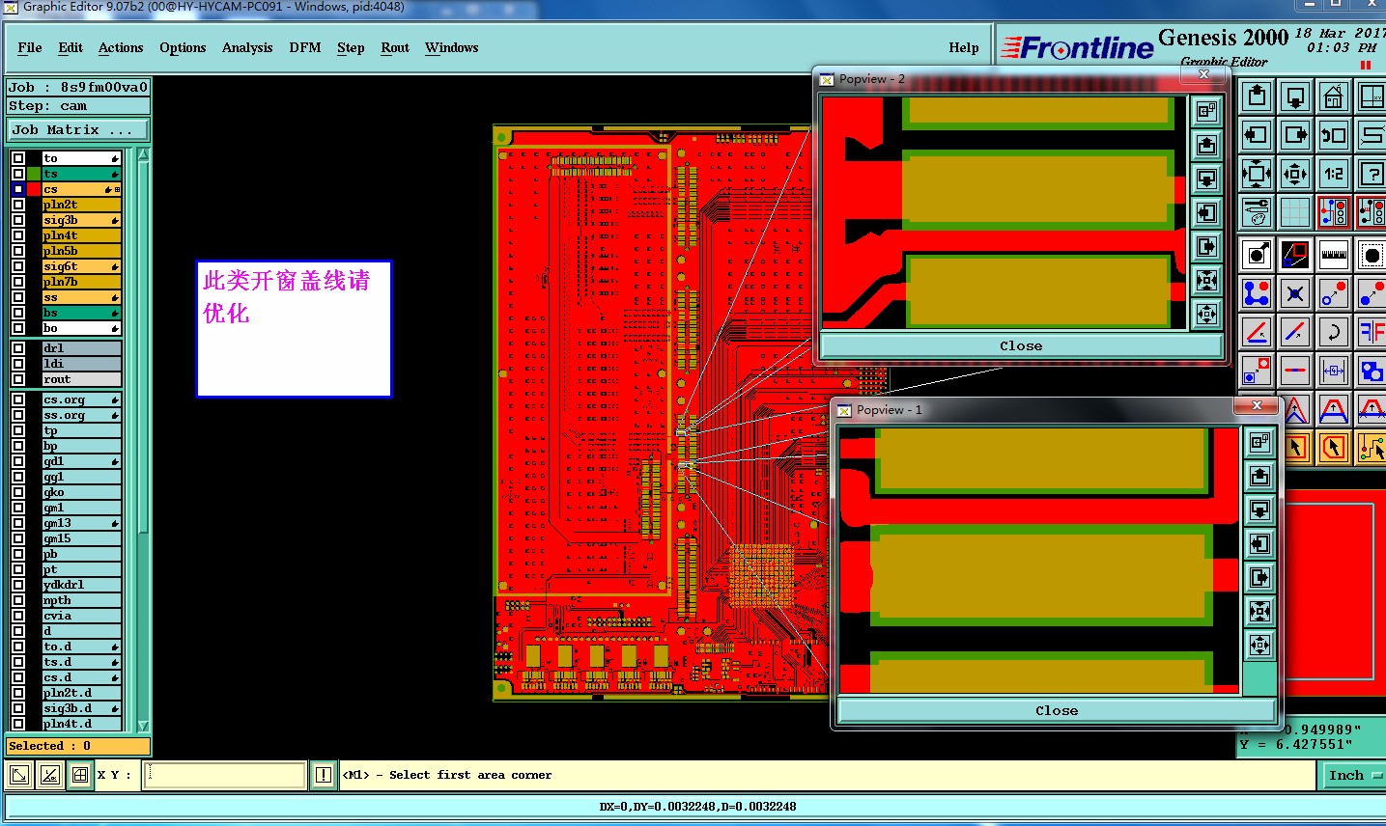This screenshot has height=826, width=1386.
Task: Open the File menu
Action: click(30, 47)
